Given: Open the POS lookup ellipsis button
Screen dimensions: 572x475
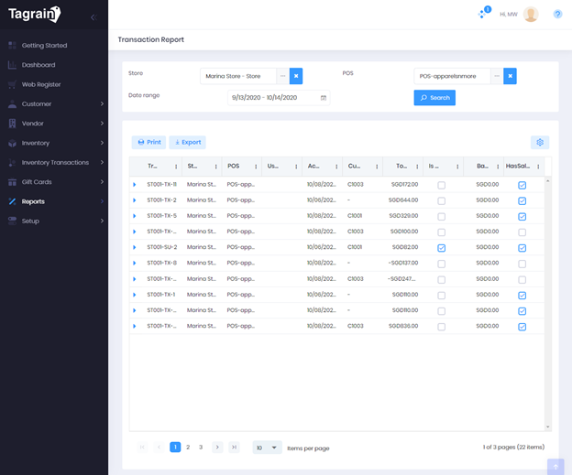Looking at the screenshot, I should [x=497, y=76].
